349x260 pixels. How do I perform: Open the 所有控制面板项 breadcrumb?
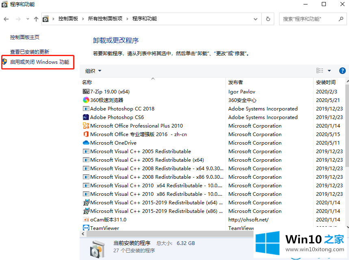pos(105,19)
